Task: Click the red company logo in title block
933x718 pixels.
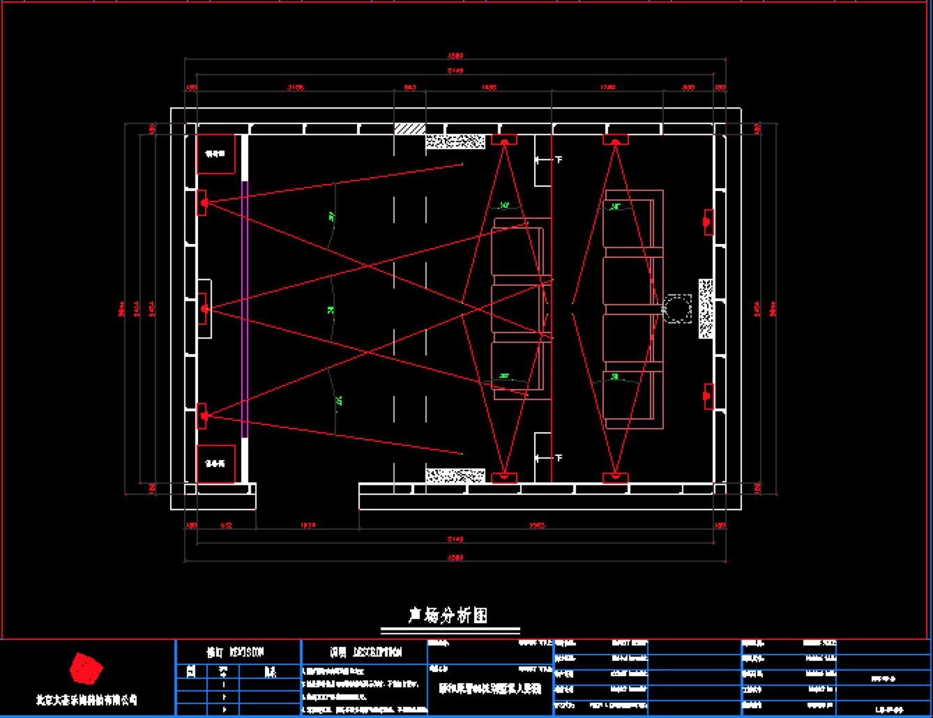Action: coord(86,669)
